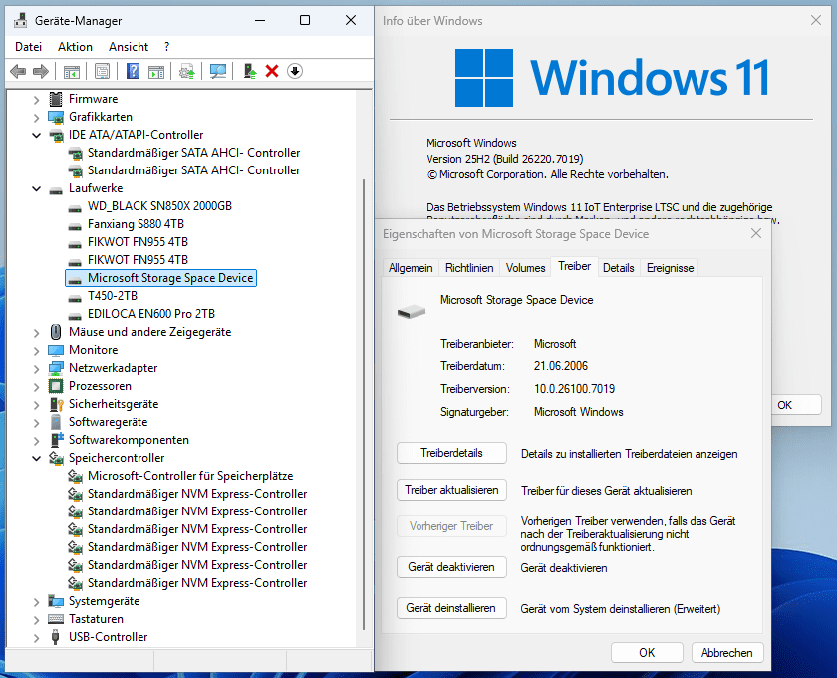
Task: Click the Sicherheitsgeräte key icon
Action: coord(56,404)
